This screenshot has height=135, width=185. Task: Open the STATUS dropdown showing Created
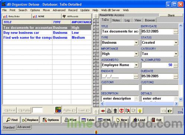point(176,43)
